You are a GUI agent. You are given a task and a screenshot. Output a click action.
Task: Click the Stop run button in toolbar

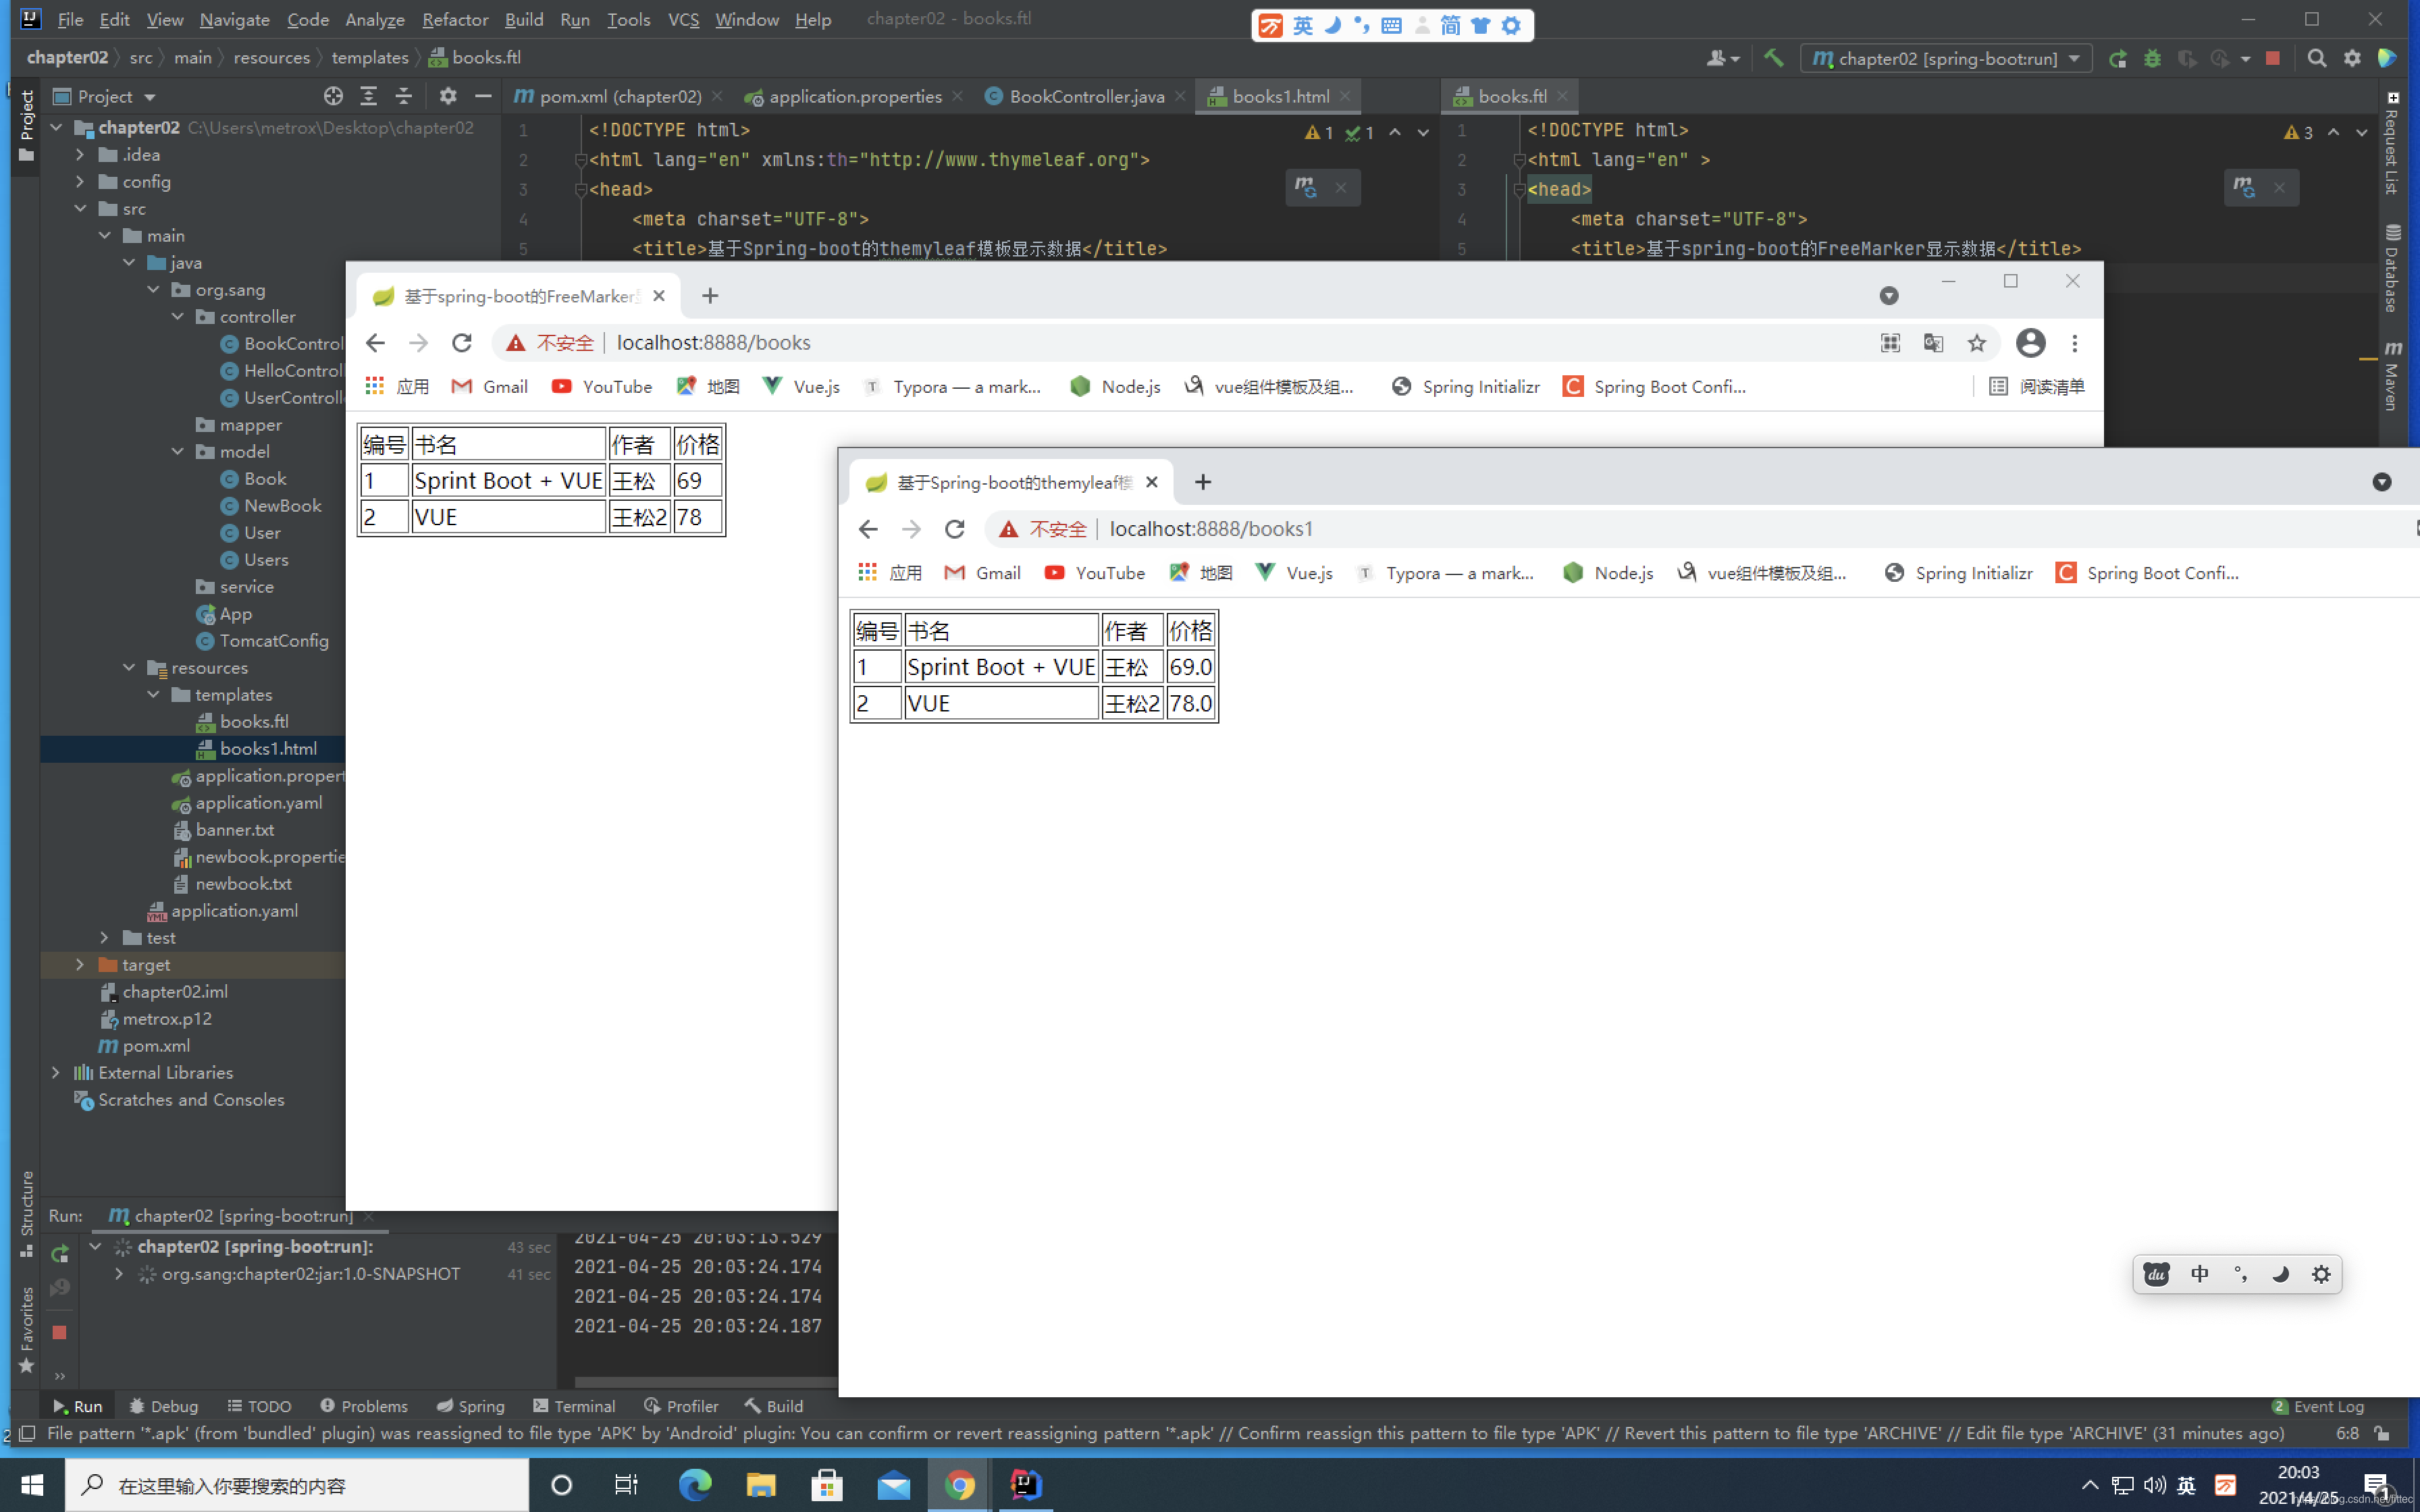2272,58
